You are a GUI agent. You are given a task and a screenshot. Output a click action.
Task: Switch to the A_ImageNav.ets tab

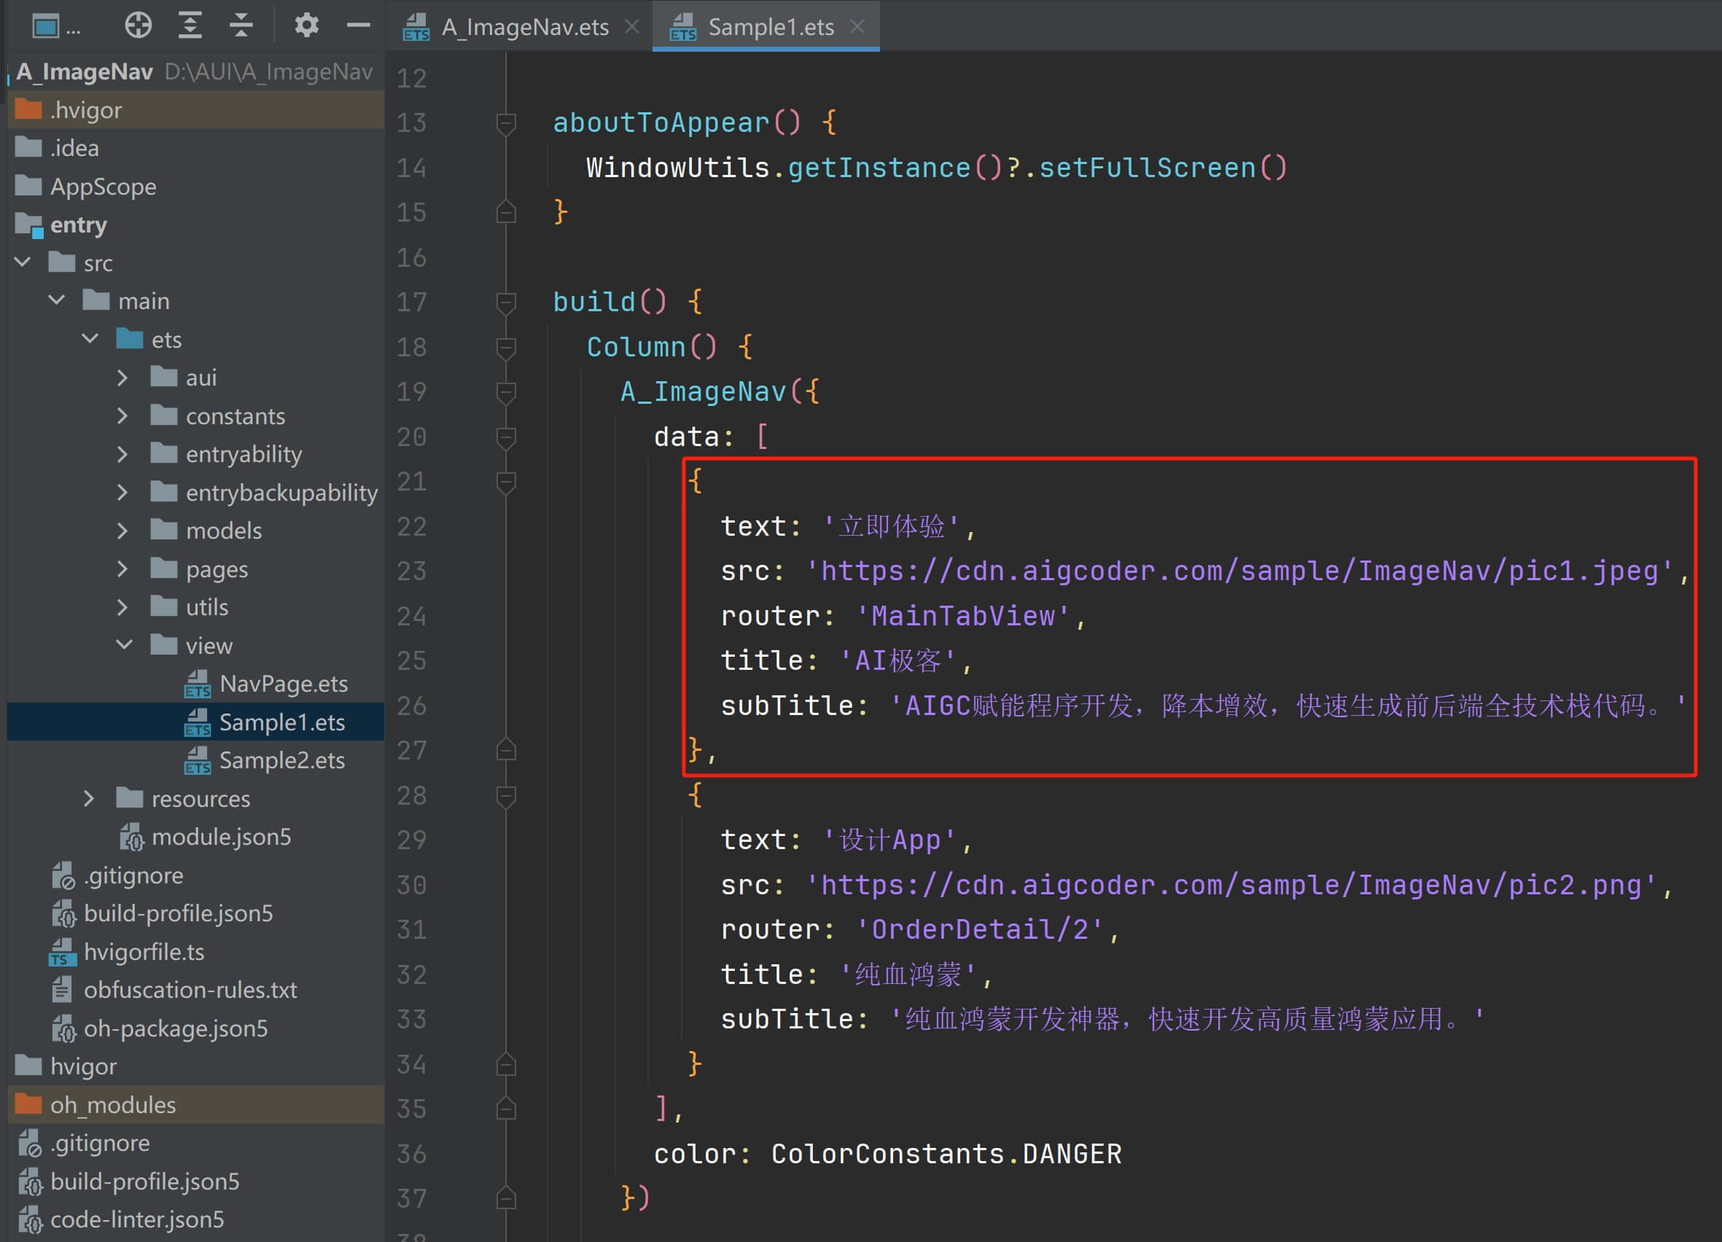click(x=524, y=27)
